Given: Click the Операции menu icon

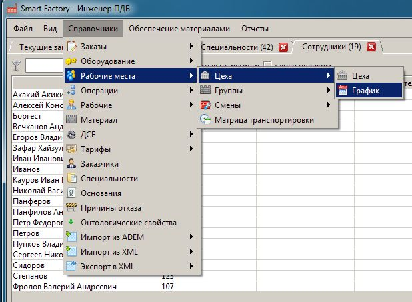Looking at the screenshot, I should coord(71,91).
